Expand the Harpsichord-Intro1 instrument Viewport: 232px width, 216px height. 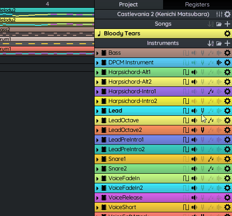point(97,91)
